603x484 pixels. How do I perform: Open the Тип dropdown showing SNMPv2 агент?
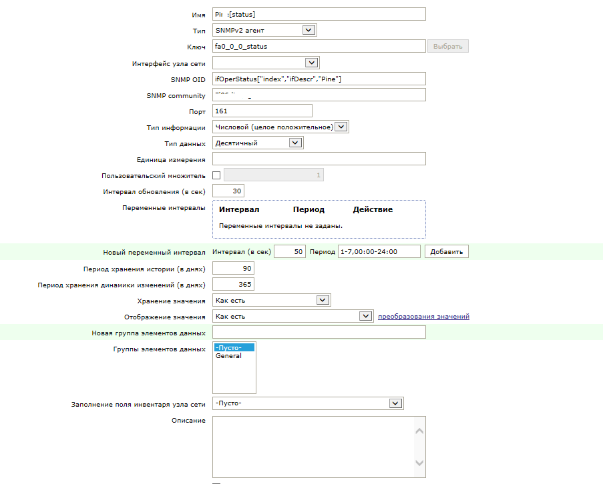coord(264,30)
